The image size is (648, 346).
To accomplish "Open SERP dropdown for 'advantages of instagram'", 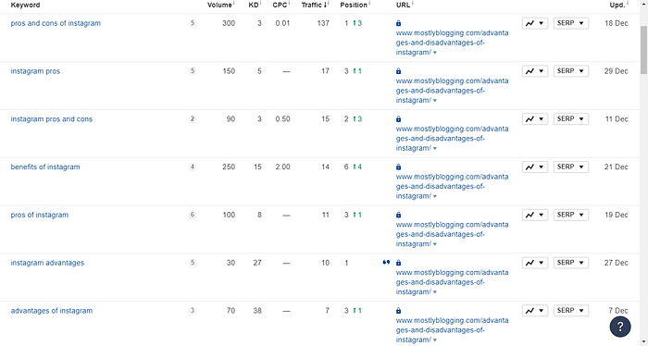I will pos(571,311).
